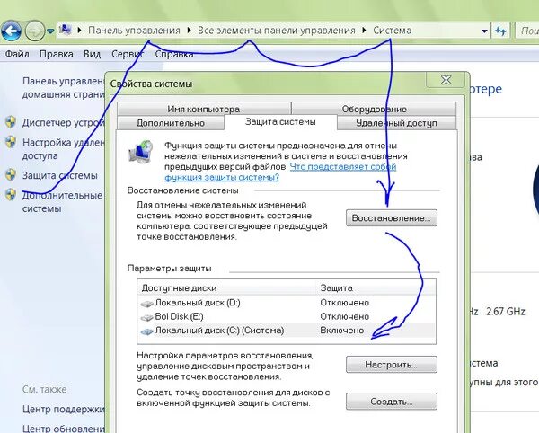Open Панель управления breadcrumb
This screenshot has height=433, width=539.
[x=134, y=31]
